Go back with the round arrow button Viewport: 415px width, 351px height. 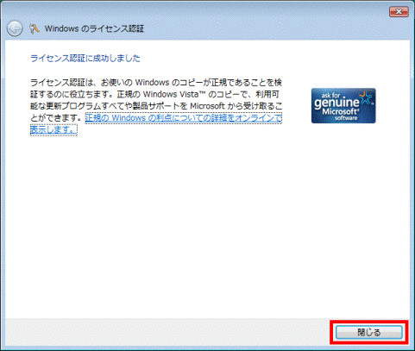15,28
